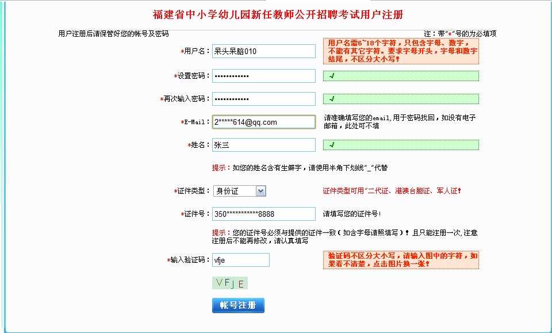Click the 证件类型 red hint text
Image resolution: width=552 pixels, height=333 pixels.
point(392,191)
